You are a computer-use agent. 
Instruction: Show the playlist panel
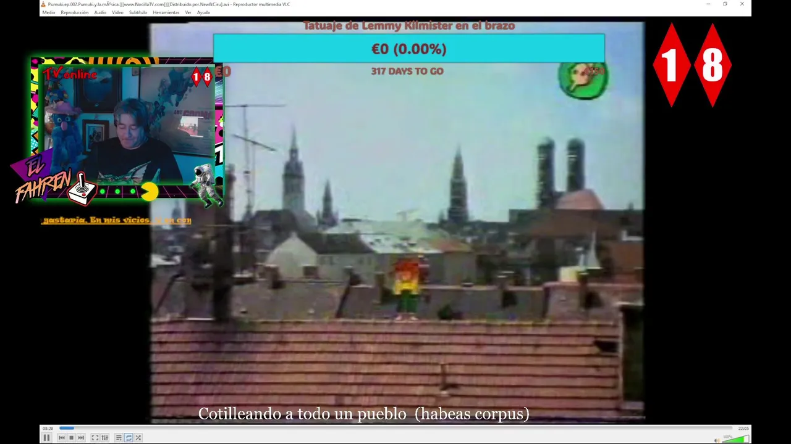click(x=119, y=438)
